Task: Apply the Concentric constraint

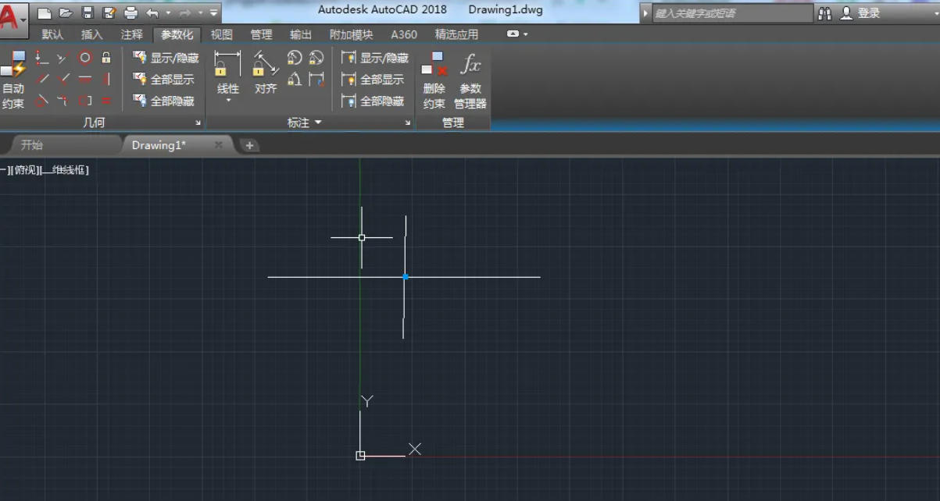Action: tap(86, 58)
